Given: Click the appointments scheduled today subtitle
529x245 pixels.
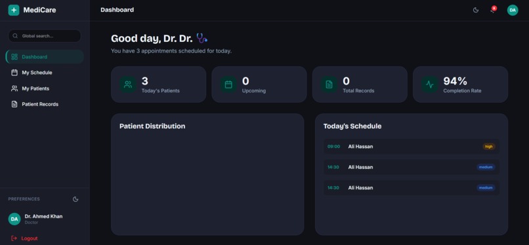Looking at the screenshot, I should [x=171, y=51].
